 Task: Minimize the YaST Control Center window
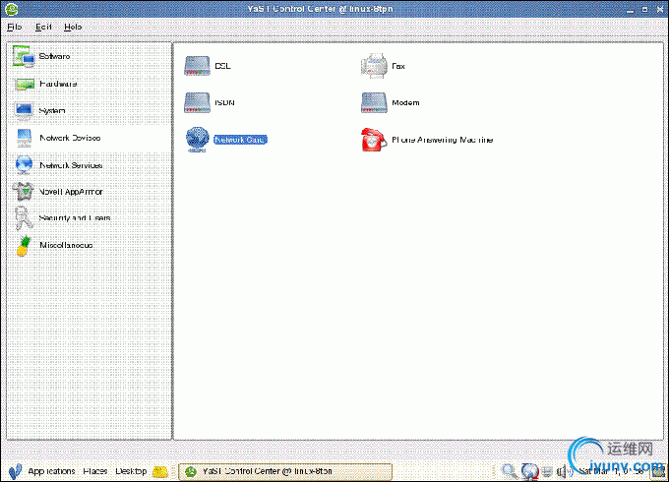coord(631,10)
